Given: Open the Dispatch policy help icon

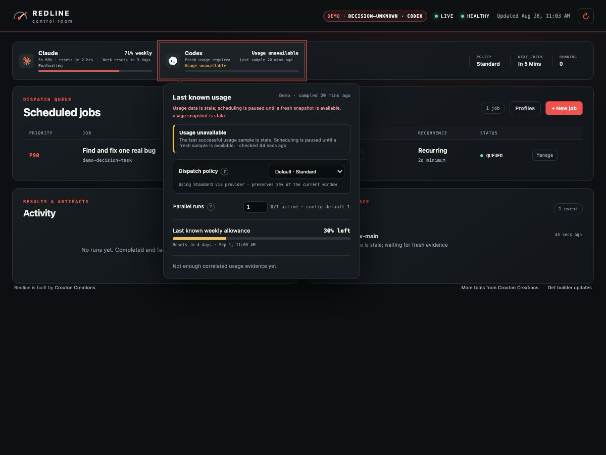Looking at the screenshot, I should click(225, 171).
